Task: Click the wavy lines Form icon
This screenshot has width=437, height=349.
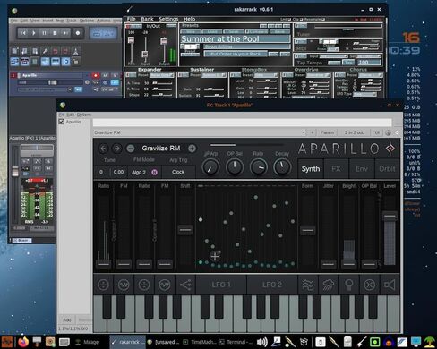Action: (308, 285)
